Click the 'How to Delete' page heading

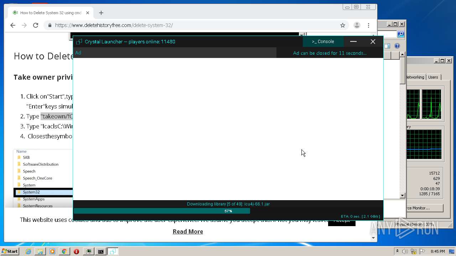coord(43,56)
